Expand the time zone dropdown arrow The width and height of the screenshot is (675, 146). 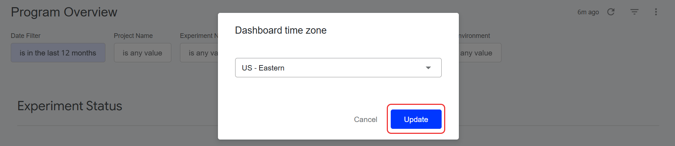428,68
